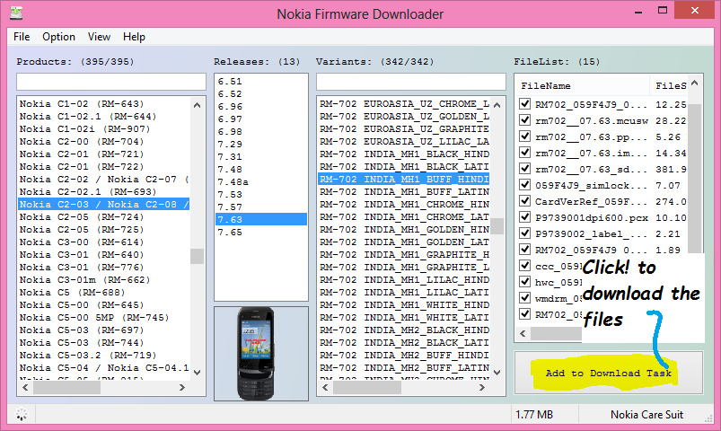721x431 pixels.
Task: Click Products list scroll left arrow
Action: (25, 387)
